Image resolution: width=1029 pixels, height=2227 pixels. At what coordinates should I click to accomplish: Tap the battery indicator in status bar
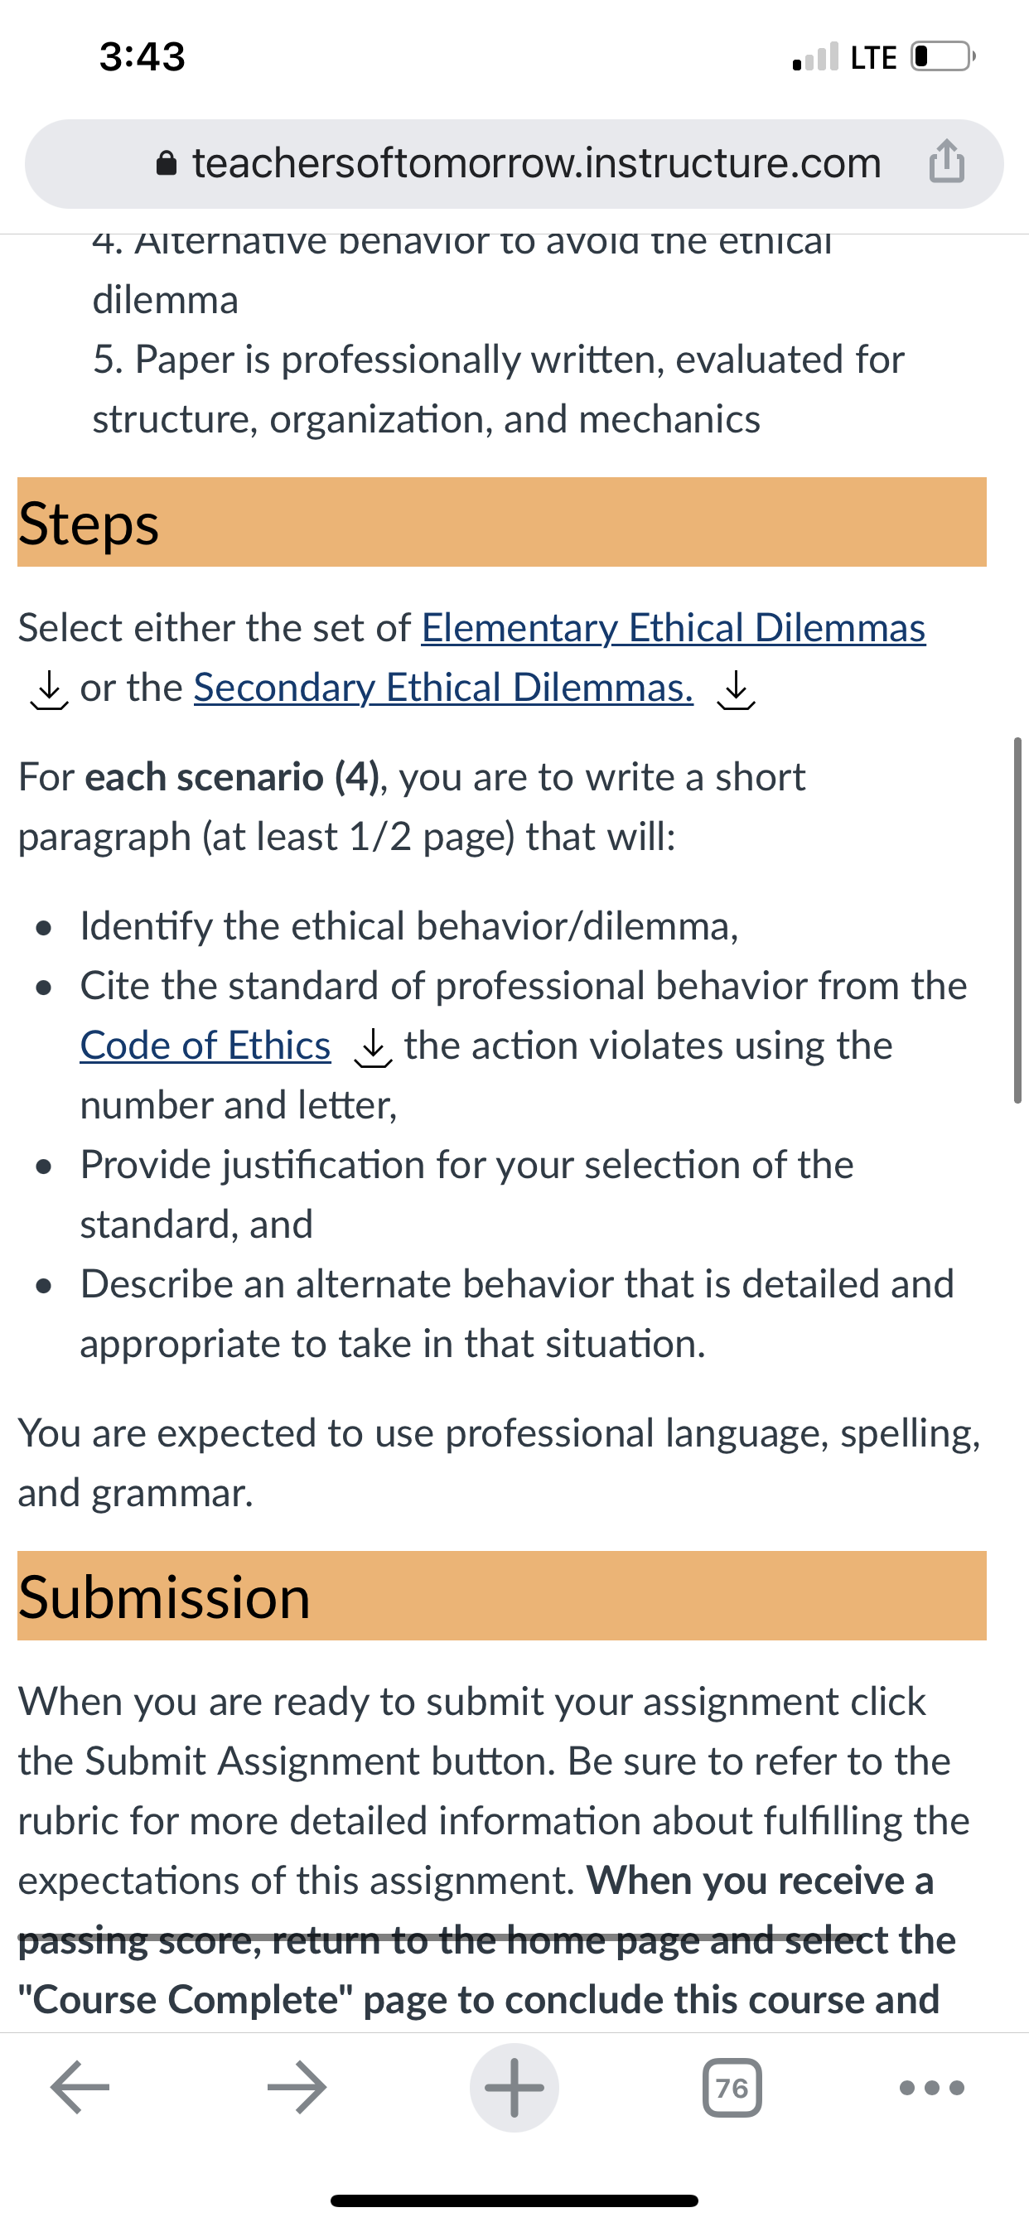(x=943, y=56)
